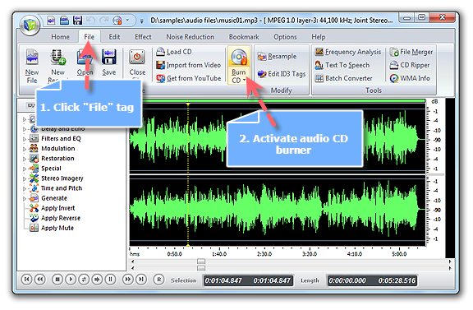Viewport: 473px width, 310px height.
Task: Open the dropdown arrow beside the quick access burn icon
Action: (127, 21)
